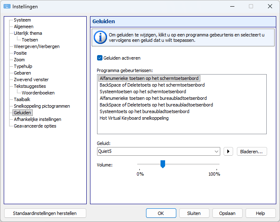Select Hot Virtual Keyboard snelkoppeling event
The width and height of the screenshot is (280, 222).
134,118
